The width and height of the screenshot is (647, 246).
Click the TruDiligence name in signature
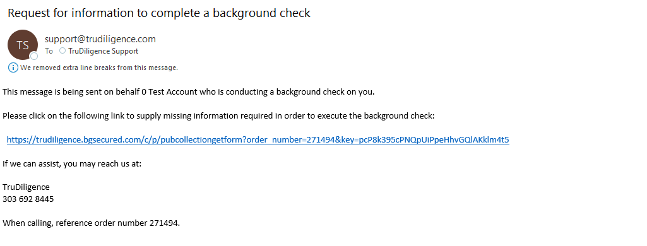(x=26, y=187)
